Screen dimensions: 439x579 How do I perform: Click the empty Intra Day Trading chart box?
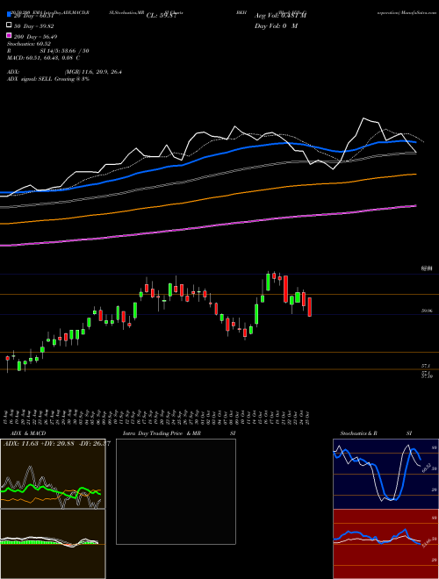pos(176,491)
